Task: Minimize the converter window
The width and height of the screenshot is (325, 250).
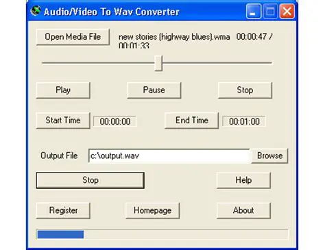Action: pyautogui.click(x=254, y=11)
